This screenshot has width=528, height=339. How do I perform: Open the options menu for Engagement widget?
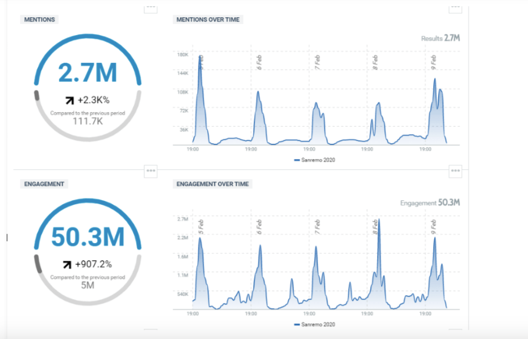[150, 171]
